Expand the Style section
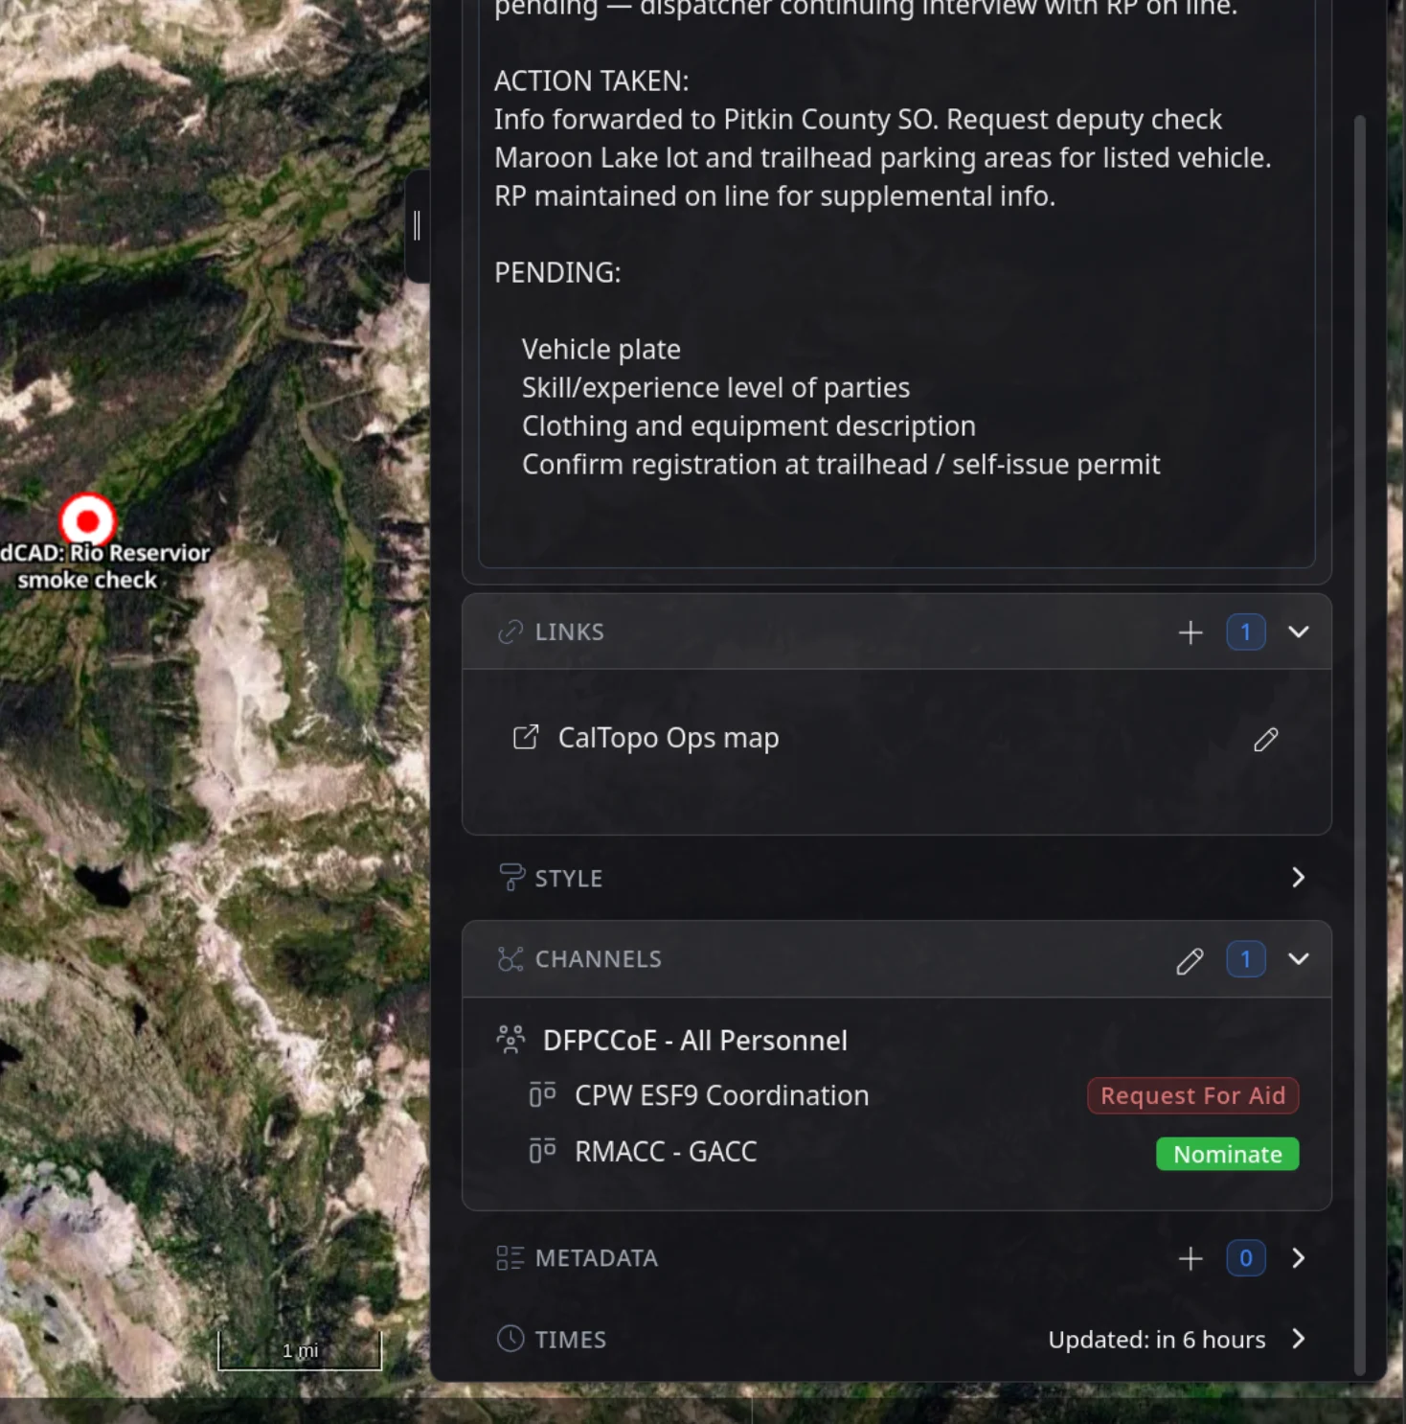This screenshot has width=1406, height=1424. point(1298,878)
